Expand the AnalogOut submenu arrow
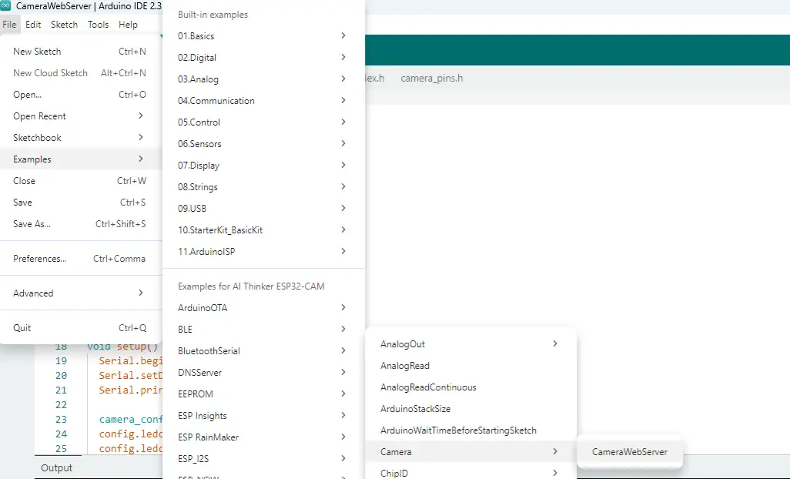 [554, 344]
